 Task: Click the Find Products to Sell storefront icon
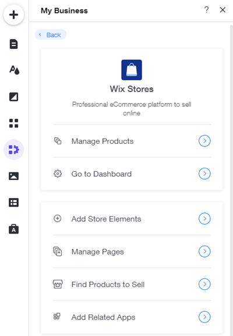pyautogui.click(x=58, y=284)
